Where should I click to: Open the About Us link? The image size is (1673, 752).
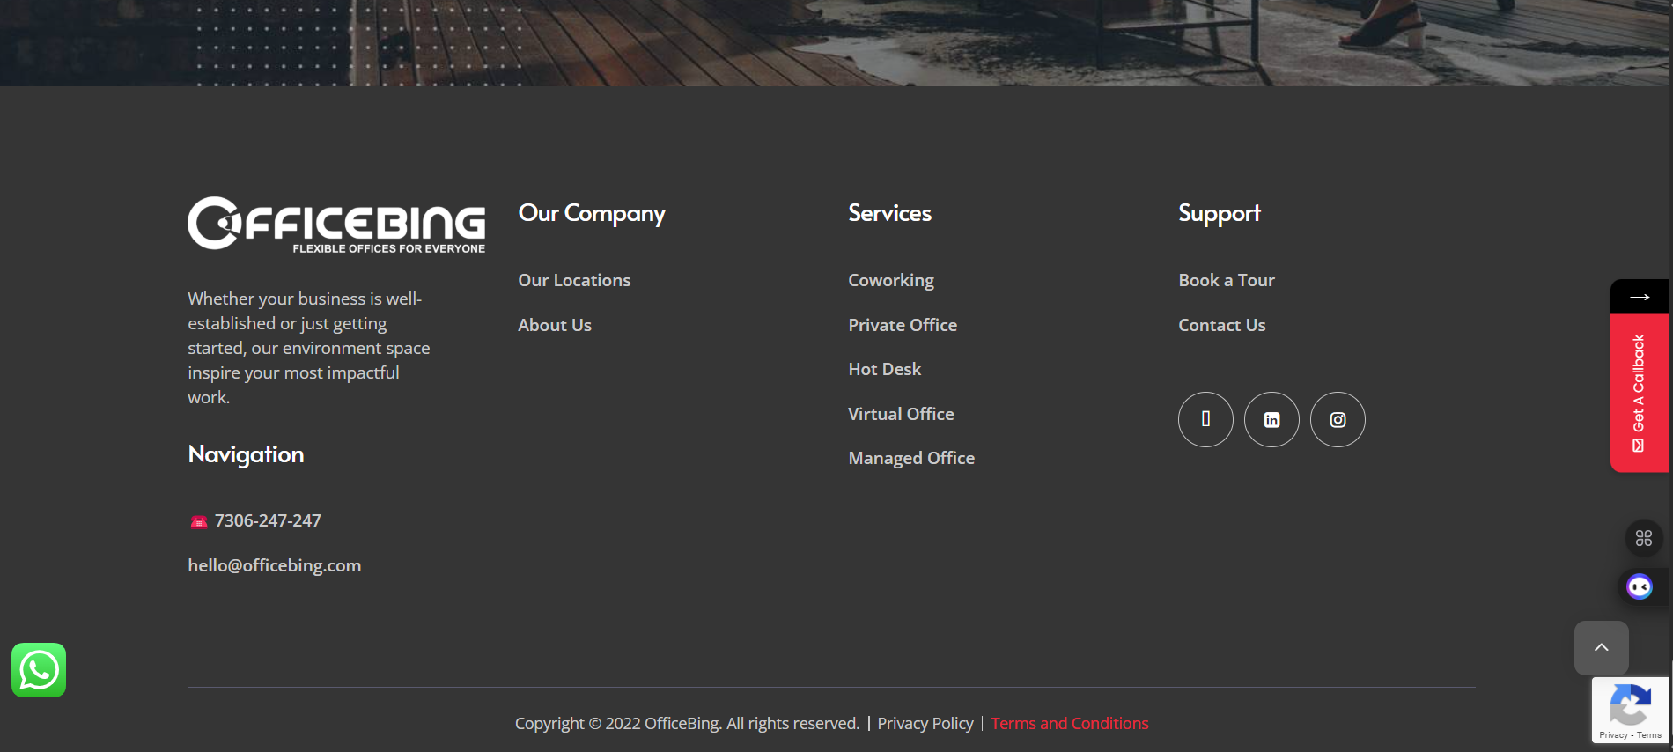tap(555, 325)
